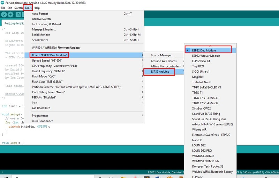Select MagicBit board
Screen dimensions: 279x178
pyautogui.click(x=210, y=77)
